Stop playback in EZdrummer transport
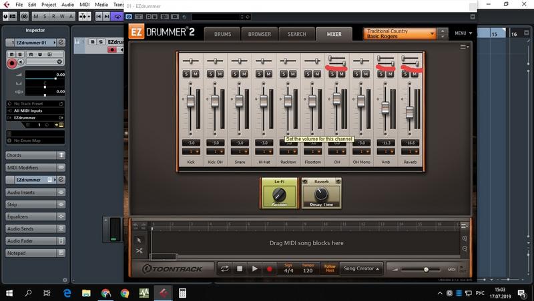The height and width of the screenshot is (301, 534). pyautogui.click(x=240, y=269)
